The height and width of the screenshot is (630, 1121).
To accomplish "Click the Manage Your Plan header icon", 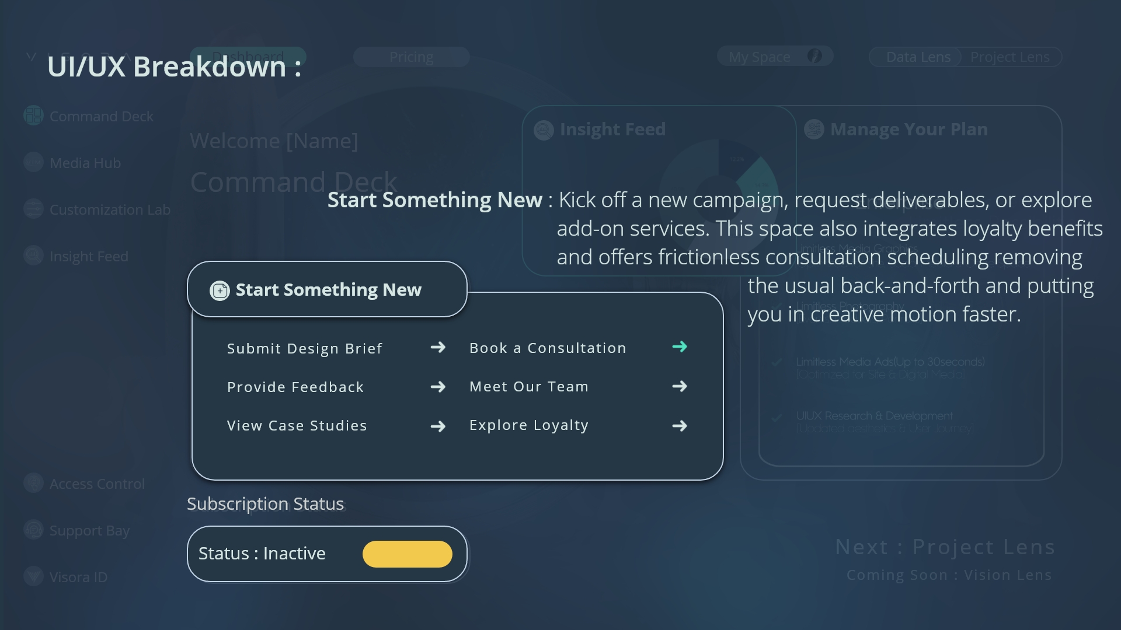I will point(814,129).
